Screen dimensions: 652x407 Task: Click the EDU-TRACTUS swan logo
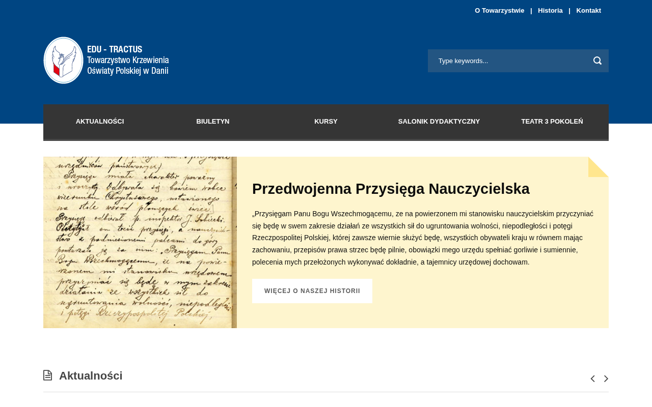[63, 60]
